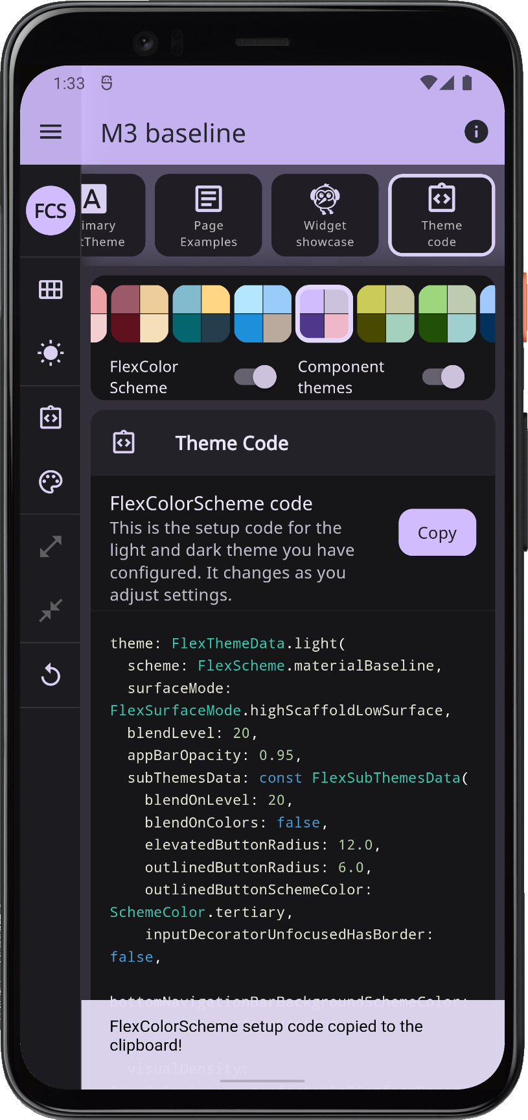Click the expand arrows icon in sidebar
This screenshot has width=528, height=1120.
pyautogui.click(x=51, y=546)
